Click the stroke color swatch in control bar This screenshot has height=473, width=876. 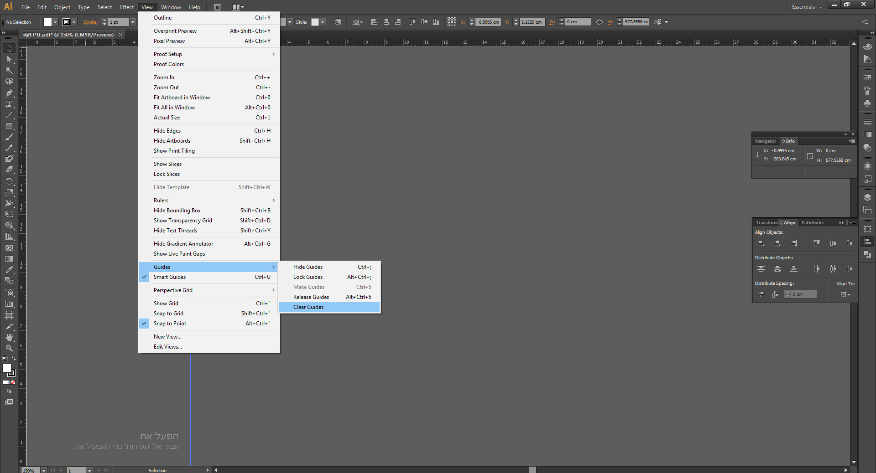point(66,22)
